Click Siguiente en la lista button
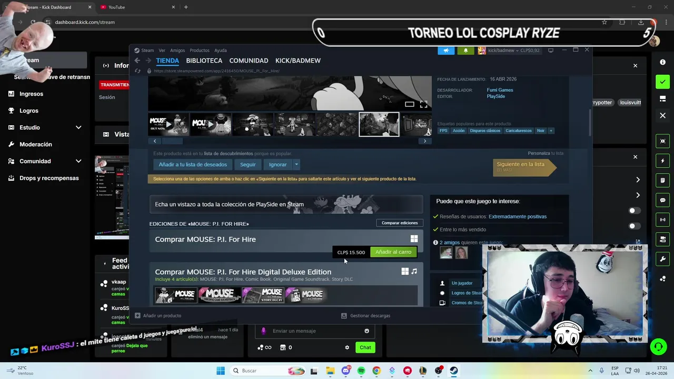674x379 pixels. click(x=524, y=167)
